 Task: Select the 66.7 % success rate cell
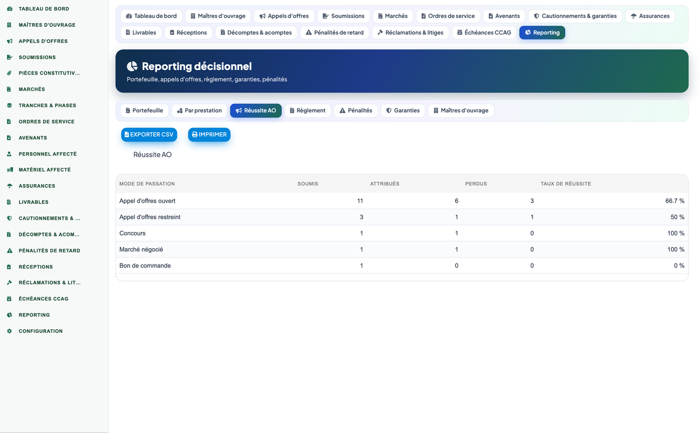coord(675,201)
